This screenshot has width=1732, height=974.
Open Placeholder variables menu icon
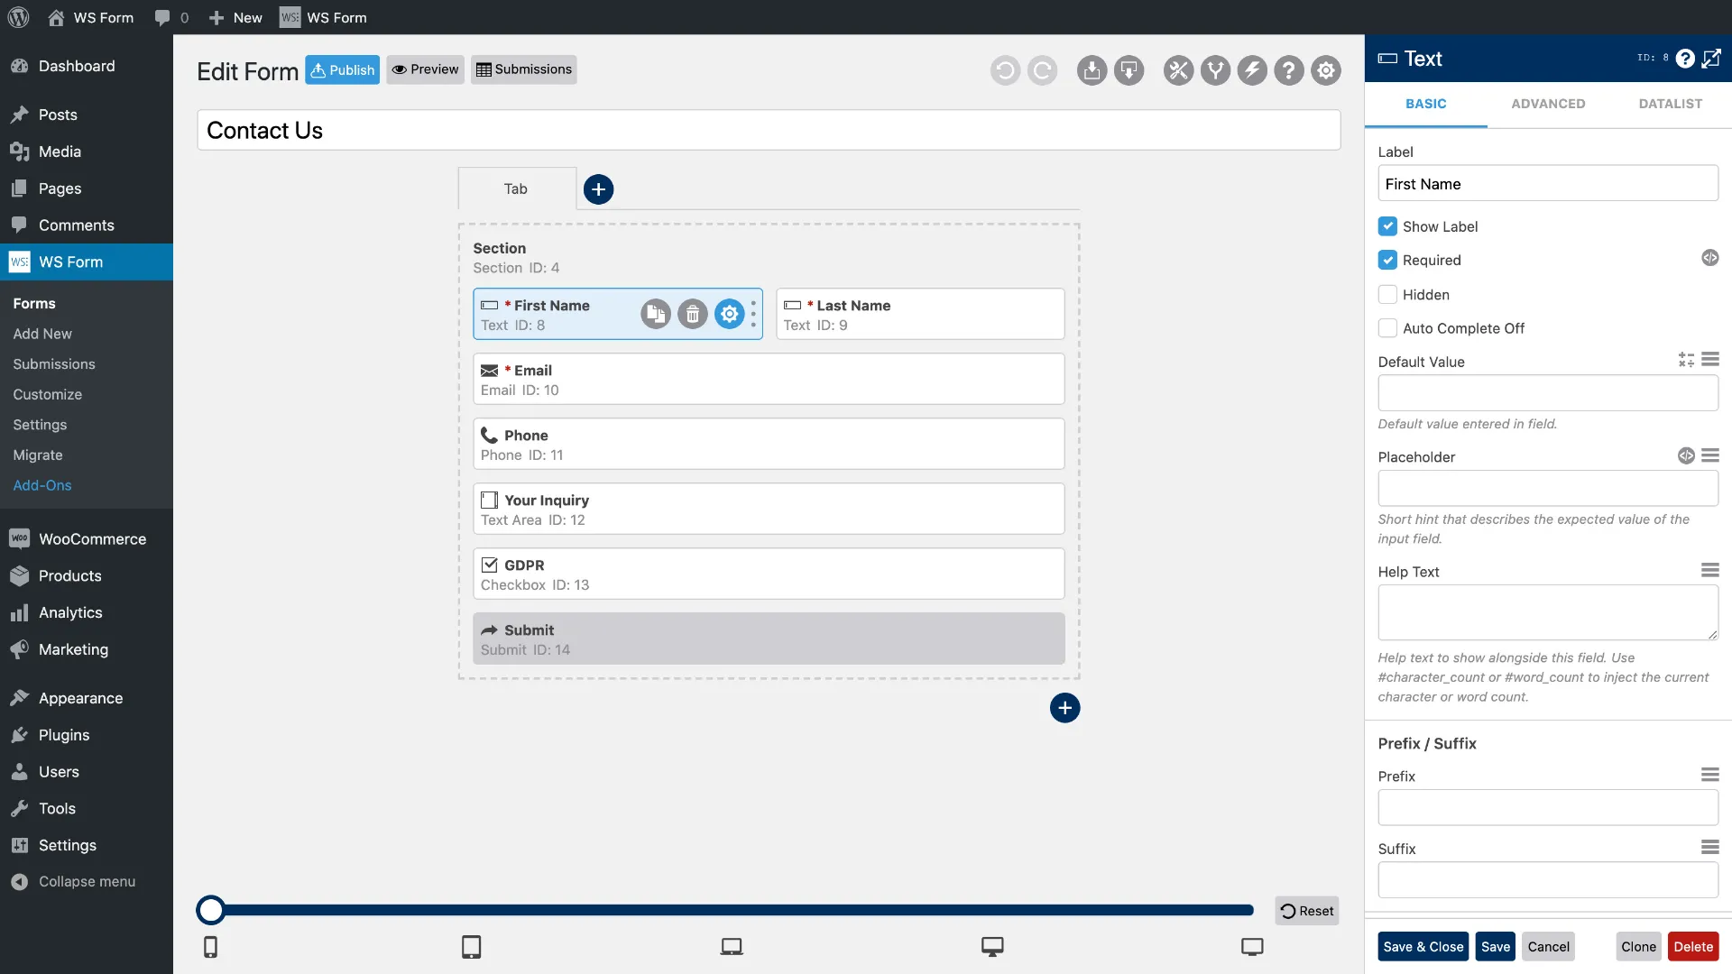(1710, 455)
